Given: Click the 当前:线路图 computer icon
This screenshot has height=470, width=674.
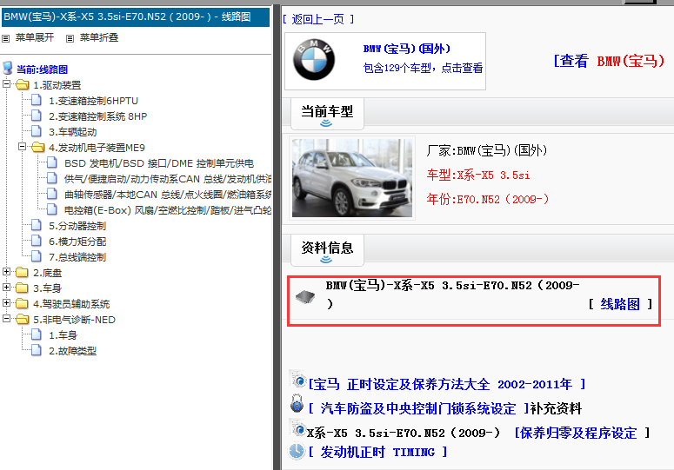Looking at the screenshot, I should (7, 69).
